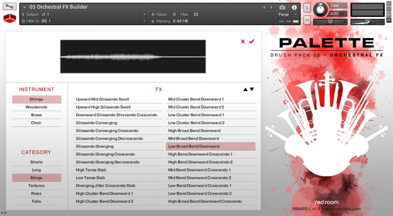Choose the Rises category
Viewport: 393px width, 216px height.
pyautogui.click(x=37, y=193)
